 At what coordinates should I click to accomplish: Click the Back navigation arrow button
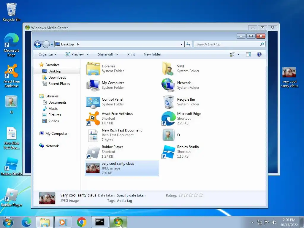pyautogui.click(x=38, y=45)
